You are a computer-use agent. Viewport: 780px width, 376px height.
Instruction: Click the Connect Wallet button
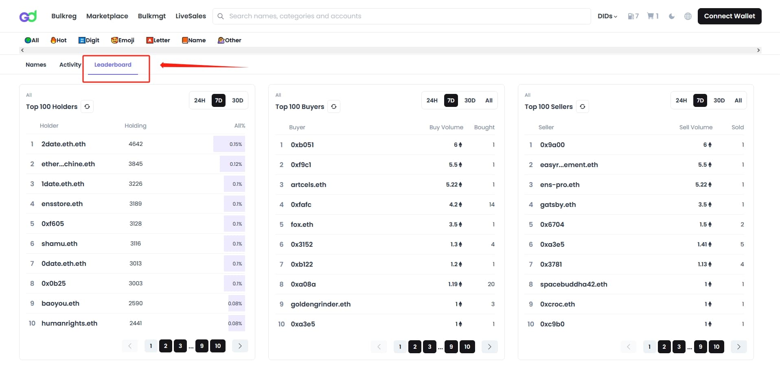tap(730, 16)
